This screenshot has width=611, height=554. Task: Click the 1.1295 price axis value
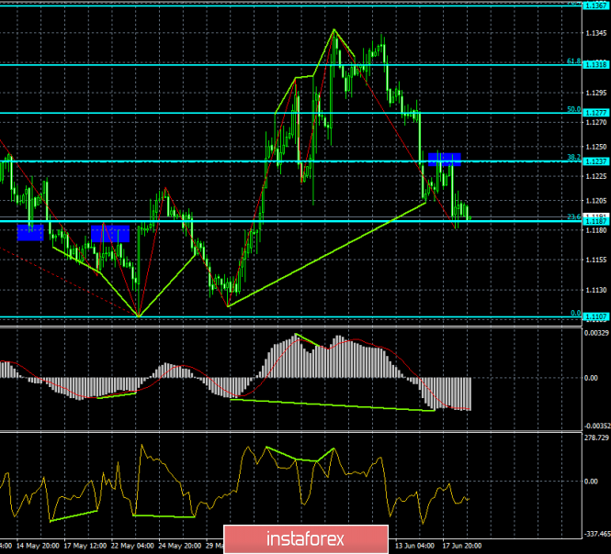click(x=596, y=93)
